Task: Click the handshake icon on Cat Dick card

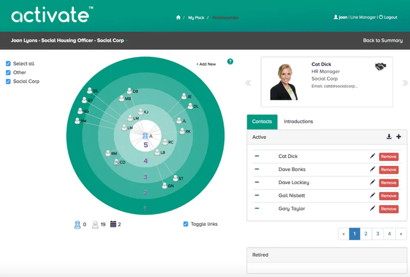Action: click(x=380, y=67)
